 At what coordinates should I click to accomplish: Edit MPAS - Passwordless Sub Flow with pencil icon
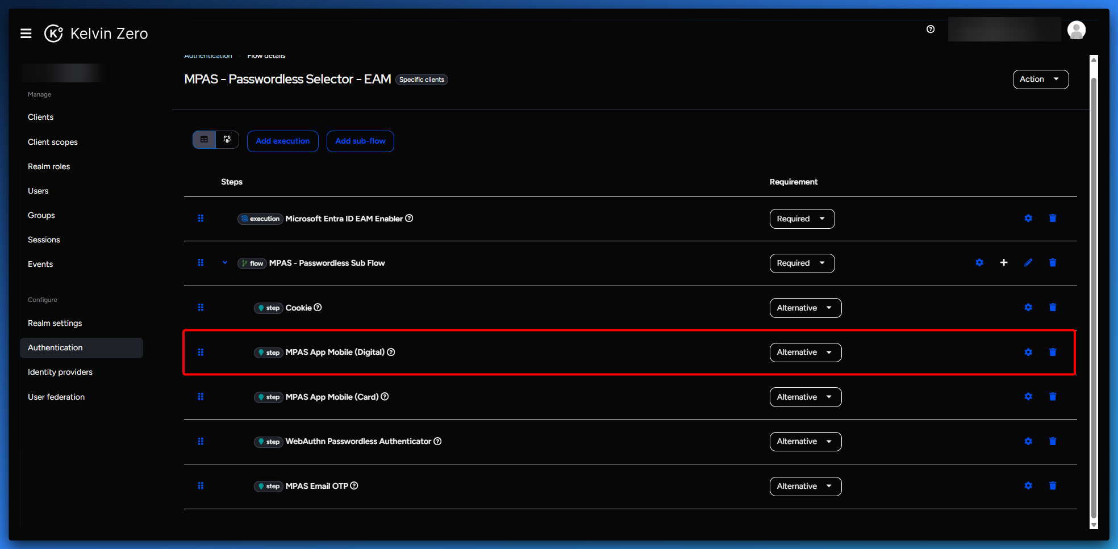coord(1028,263)
